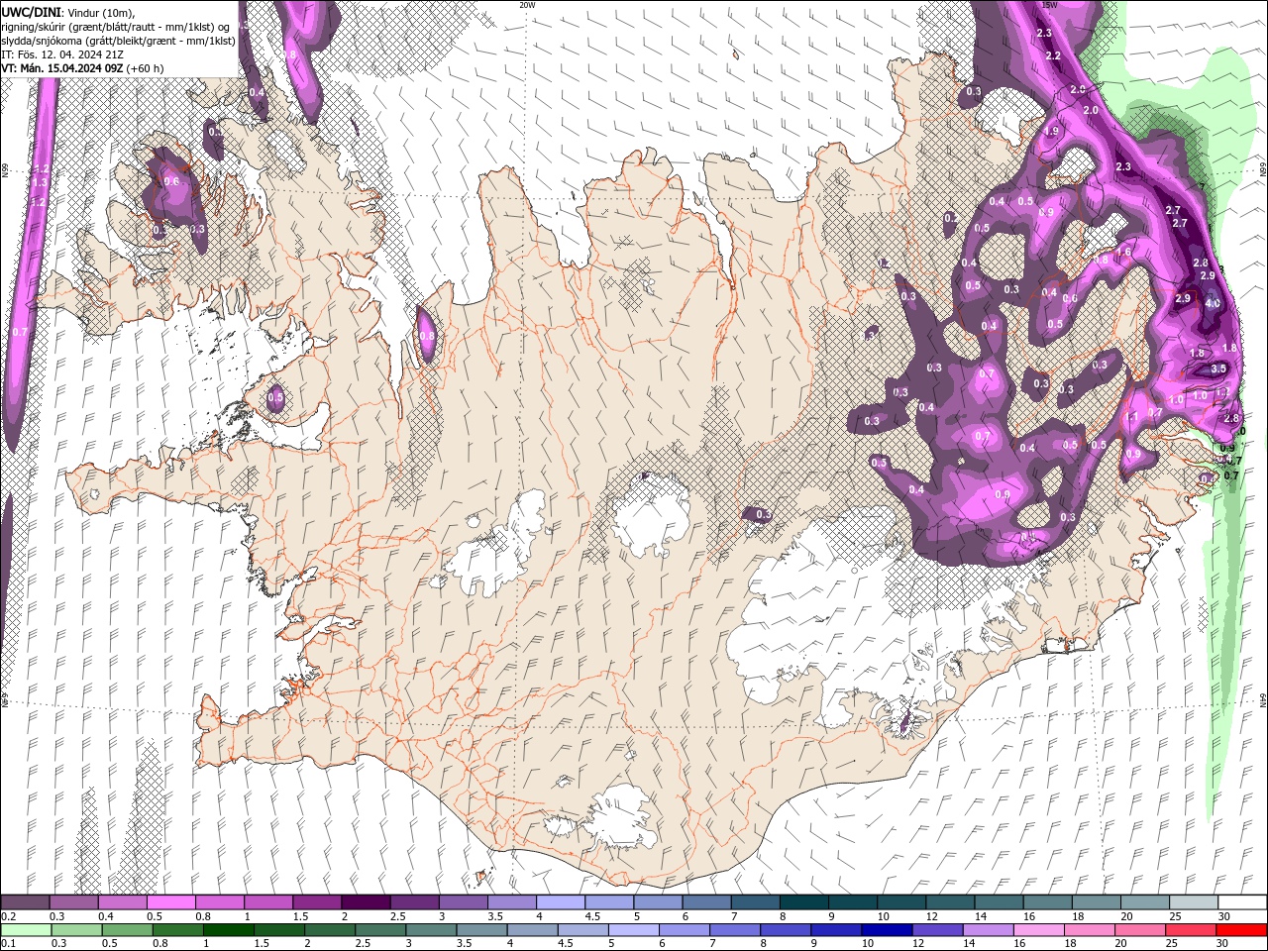Click the upper legend swatch between 0.3 and 0.4

(73, 902)
